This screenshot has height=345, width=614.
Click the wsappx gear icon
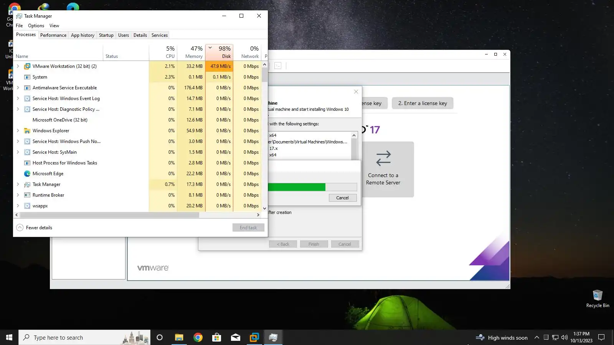pos(27,206)
